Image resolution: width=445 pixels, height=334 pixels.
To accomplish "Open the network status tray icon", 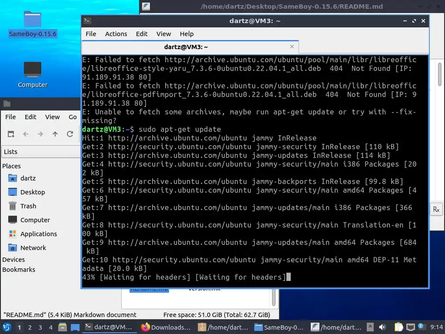I will [x=410, y=327].
